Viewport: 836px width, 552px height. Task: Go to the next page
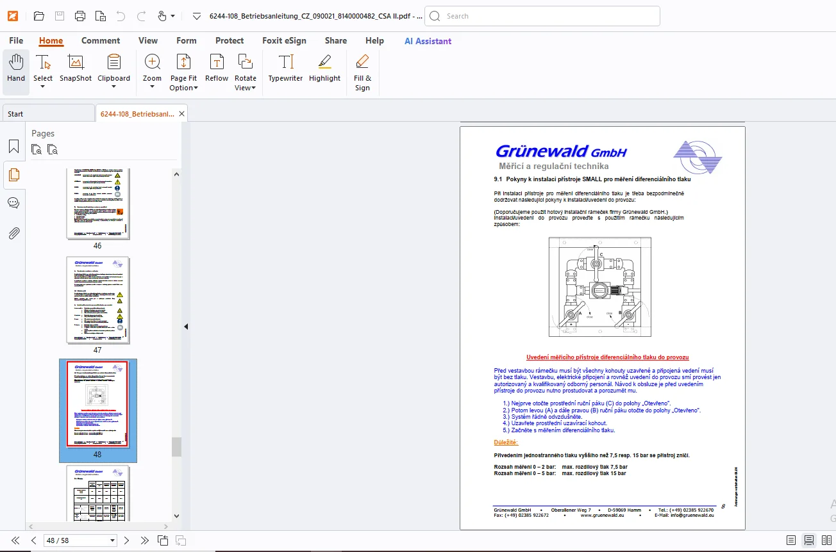127,540
